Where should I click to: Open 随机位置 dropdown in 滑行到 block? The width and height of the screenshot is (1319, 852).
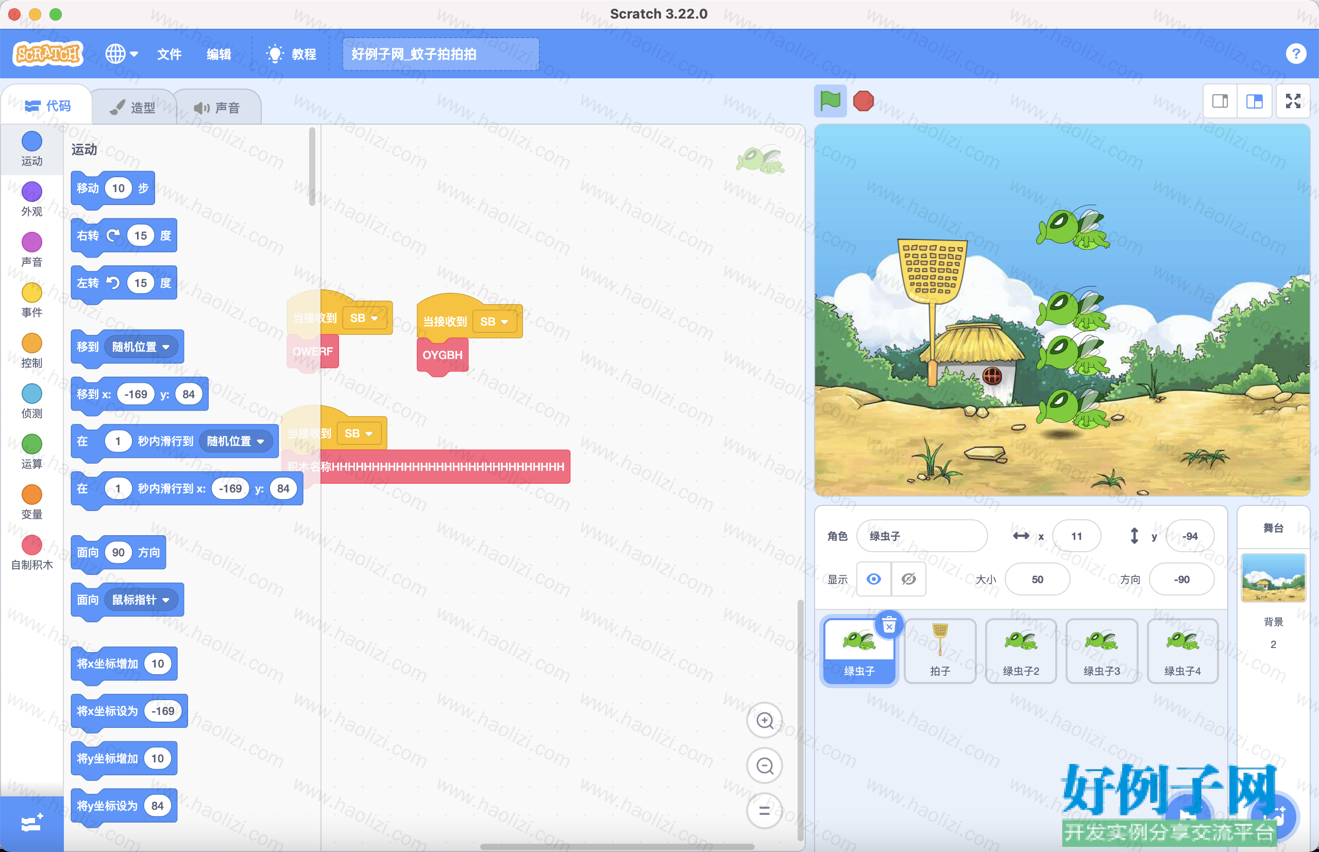coord(235,441)
